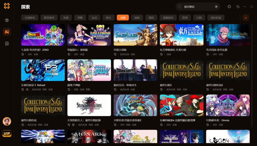Open the user avatar profile
257x146 pixels.
(7, 122)
